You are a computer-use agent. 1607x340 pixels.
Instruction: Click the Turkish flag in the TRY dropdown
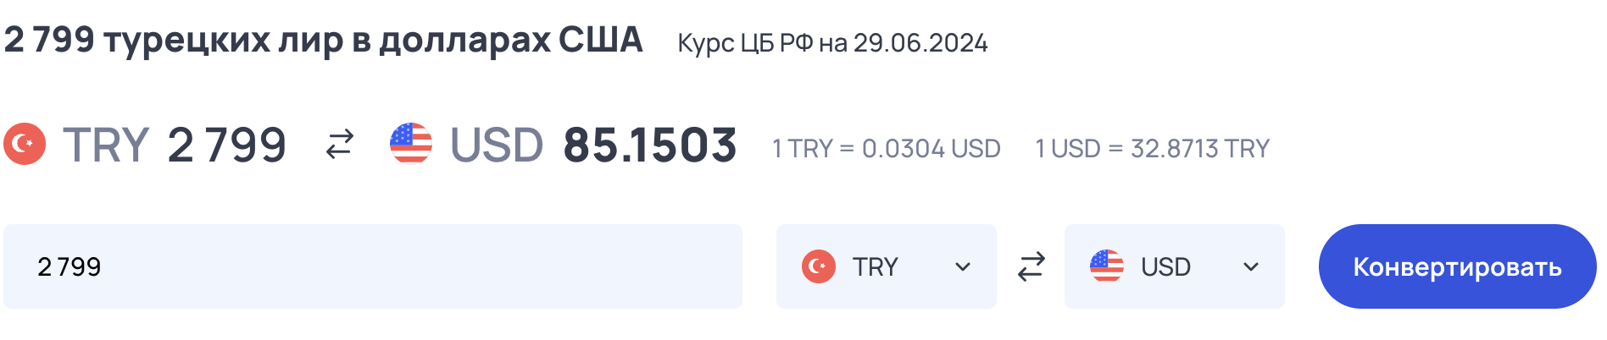(x=819, y=266)
